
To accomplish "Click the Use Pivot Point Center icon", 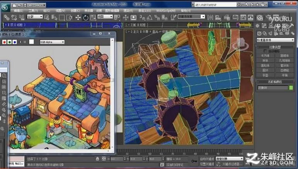I will (x=117, y=18).
